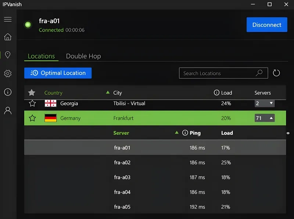Favorite the Germany location
This screenshot has width=294, height=219.
tap(32, 118)
